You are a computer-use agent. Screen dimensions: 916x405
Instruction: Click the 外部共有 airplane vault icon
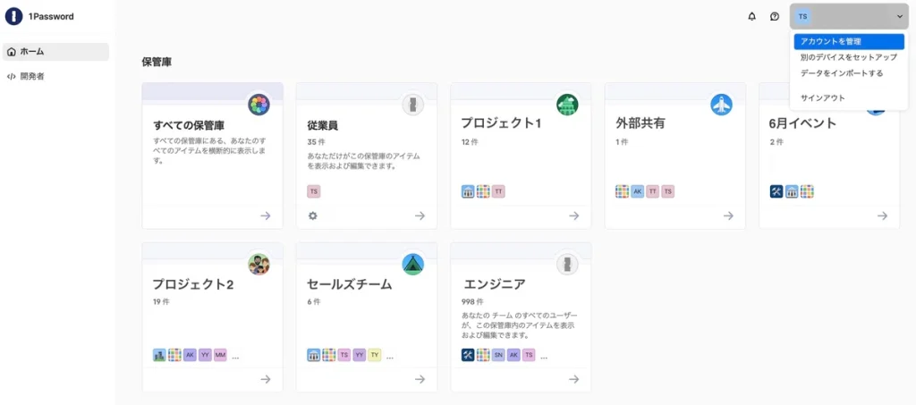point(721,105)
